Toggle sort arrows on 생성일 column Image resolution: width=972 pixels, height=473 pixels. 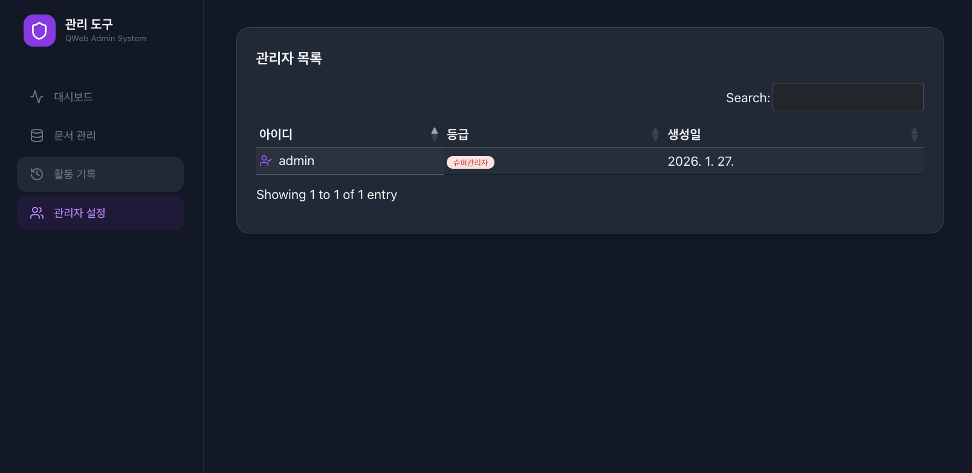pos(914,134)
